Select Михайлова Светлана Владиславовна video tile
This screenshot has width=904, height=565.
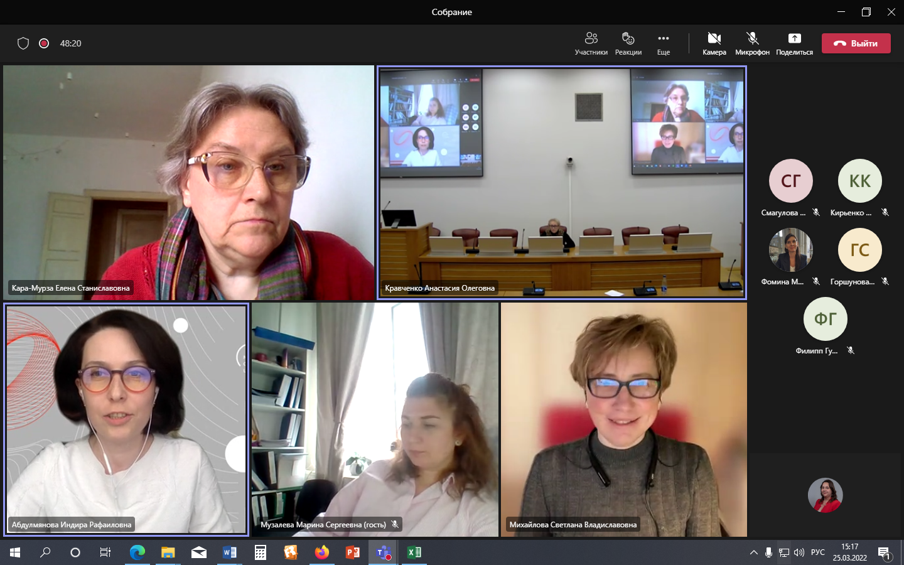(623, 419)
